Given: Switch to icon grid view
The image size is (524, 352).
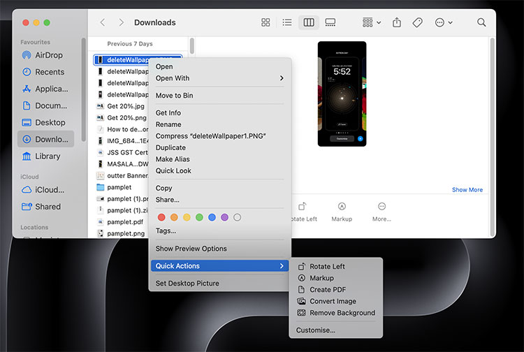Looking at the screenshot, I should click(x=265, y=22).
